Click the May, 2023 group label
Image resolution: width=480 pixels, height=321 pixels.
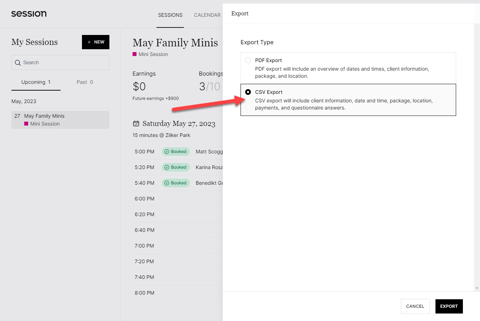[24, 101]
